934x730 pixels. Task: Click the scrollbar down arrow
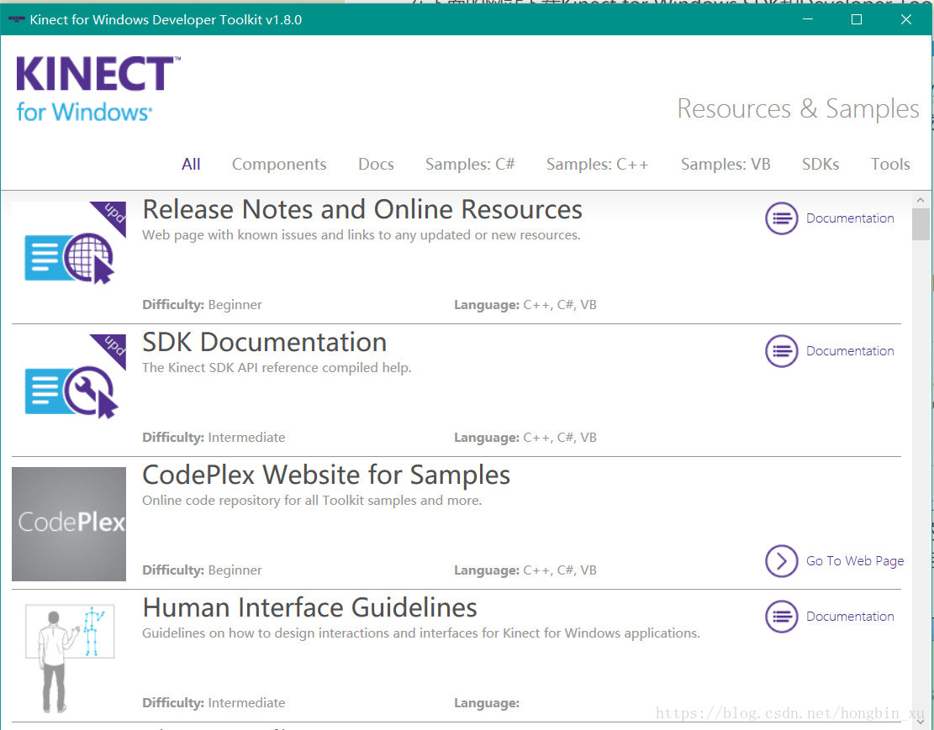coord(921,722)
